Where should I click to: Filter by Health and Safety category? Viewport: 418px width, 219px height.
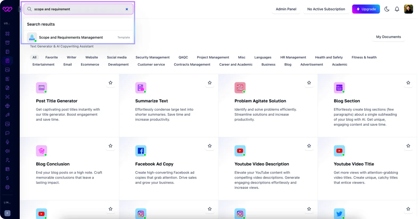[x=329, y=57]
